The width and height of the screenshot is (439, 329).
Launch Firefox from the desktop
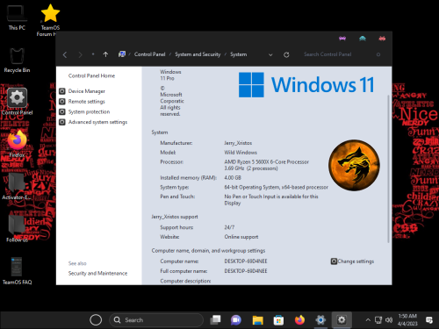17,143
